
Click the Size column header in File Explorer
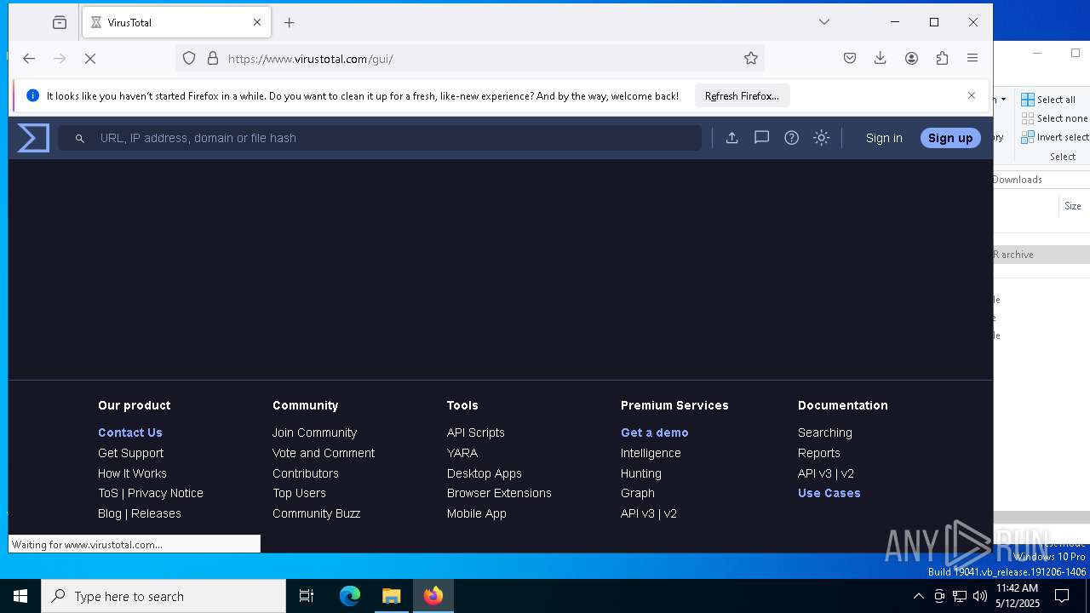coord(1073,206)
